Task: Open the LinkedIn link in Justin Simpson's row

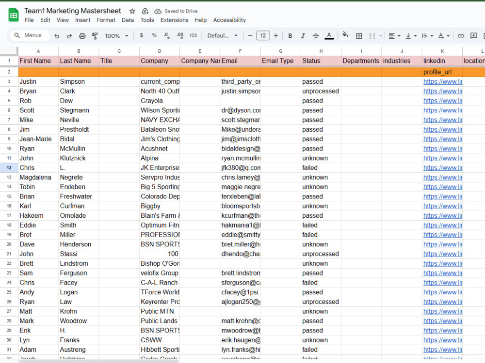Action: 443,81
